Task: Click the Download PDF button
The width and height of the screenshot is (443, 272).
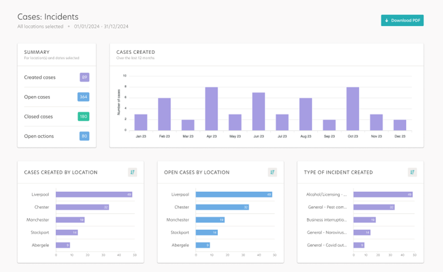Action: click(x=402, y=20)
